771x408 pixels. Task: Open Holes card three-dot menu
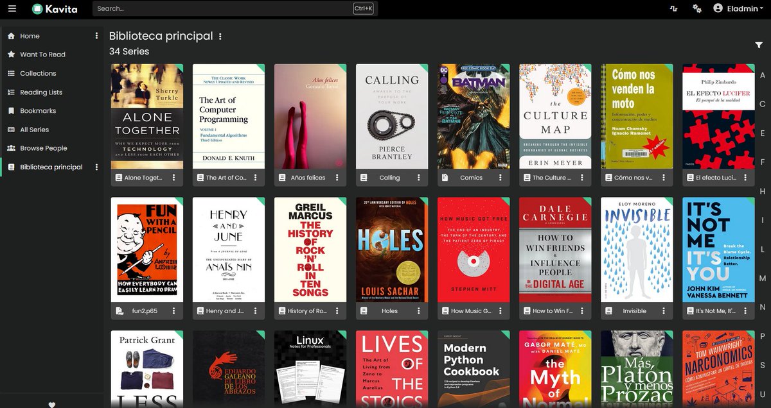(x=418, y=311)
